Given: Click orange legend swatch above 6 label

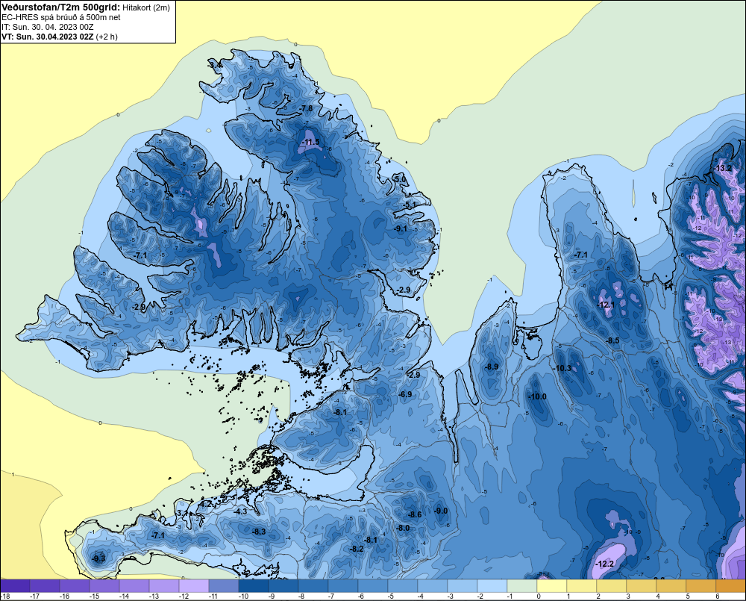Looking at the screenshot, I should pos(731,586).
